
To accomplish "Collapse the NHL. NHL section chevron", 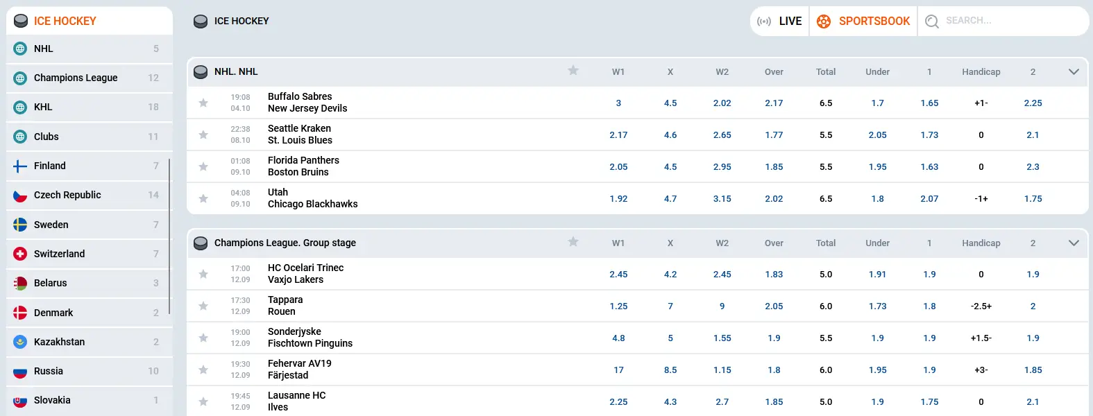I will (1074, 71).
